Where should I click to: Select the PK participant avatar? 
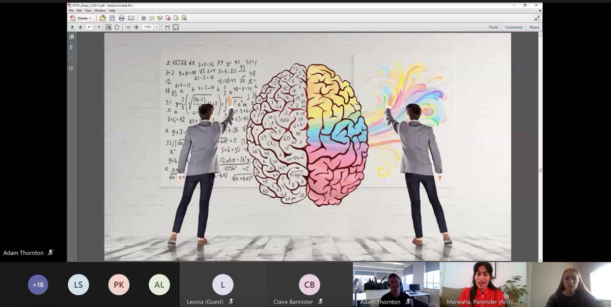point(119,285)
